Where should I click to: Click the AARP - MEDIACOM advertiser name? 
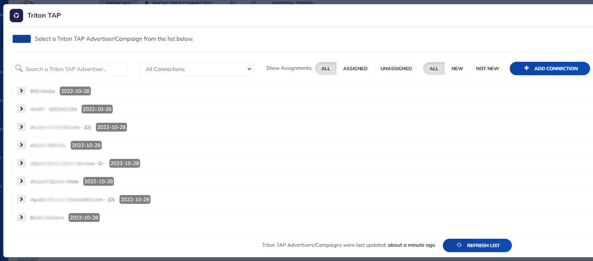coord(54,109)
